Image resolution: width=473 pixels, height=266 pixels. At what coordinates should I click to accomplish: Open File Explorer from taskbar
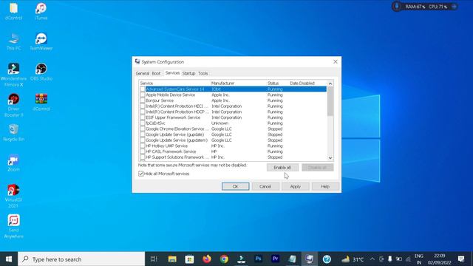click(172, 259)
